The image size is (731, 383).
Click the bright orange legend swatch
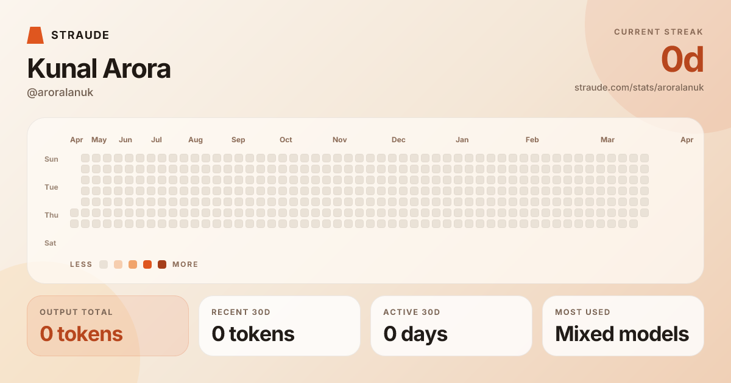point(147,264)
